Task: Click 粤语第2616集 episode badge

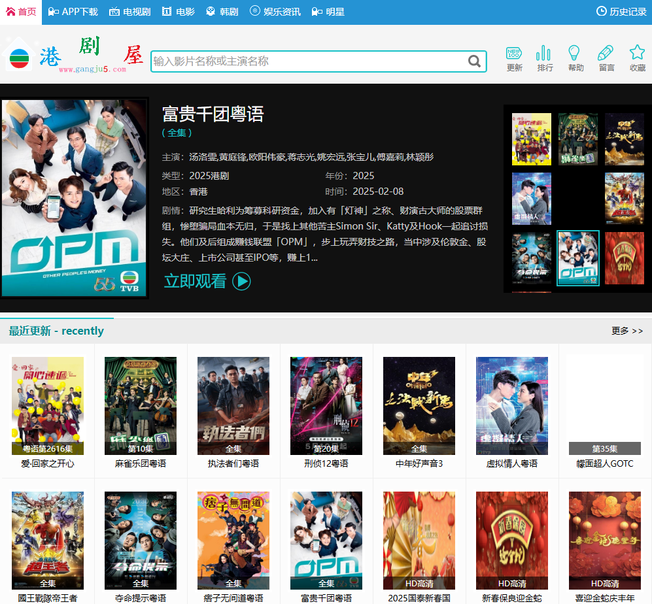Action: tap(47, 448)
